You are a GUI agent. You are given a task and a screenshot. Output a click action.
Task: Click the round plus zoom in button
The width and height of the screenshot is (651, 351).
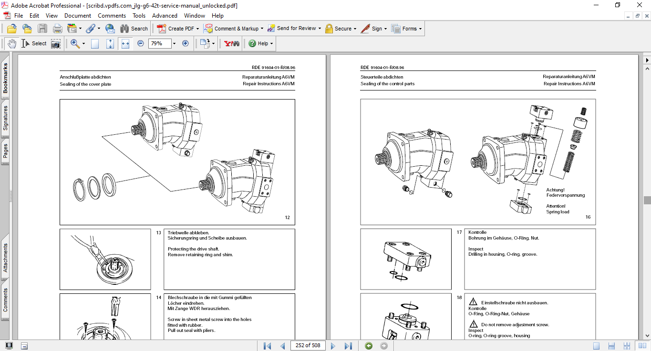[186, 43]
